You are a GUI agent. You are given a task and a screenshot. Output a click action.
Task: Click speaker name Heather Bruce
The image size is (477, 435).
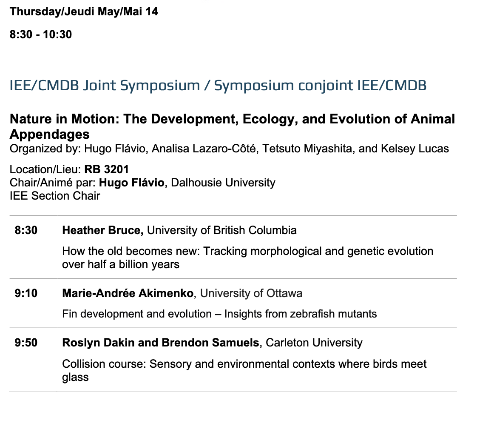pos(103,230)
